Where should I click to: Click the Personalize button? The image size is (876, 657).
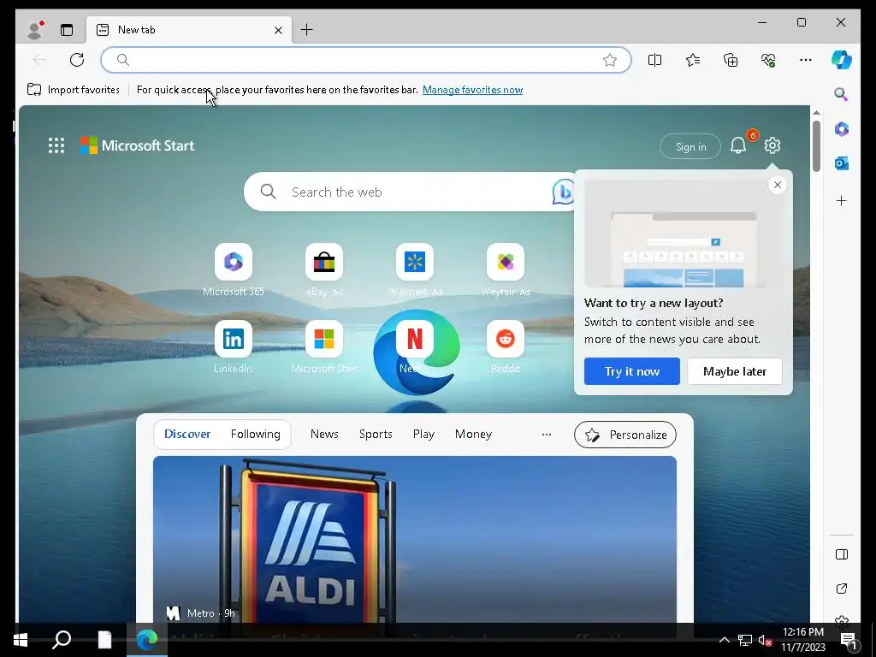(625, 435)
